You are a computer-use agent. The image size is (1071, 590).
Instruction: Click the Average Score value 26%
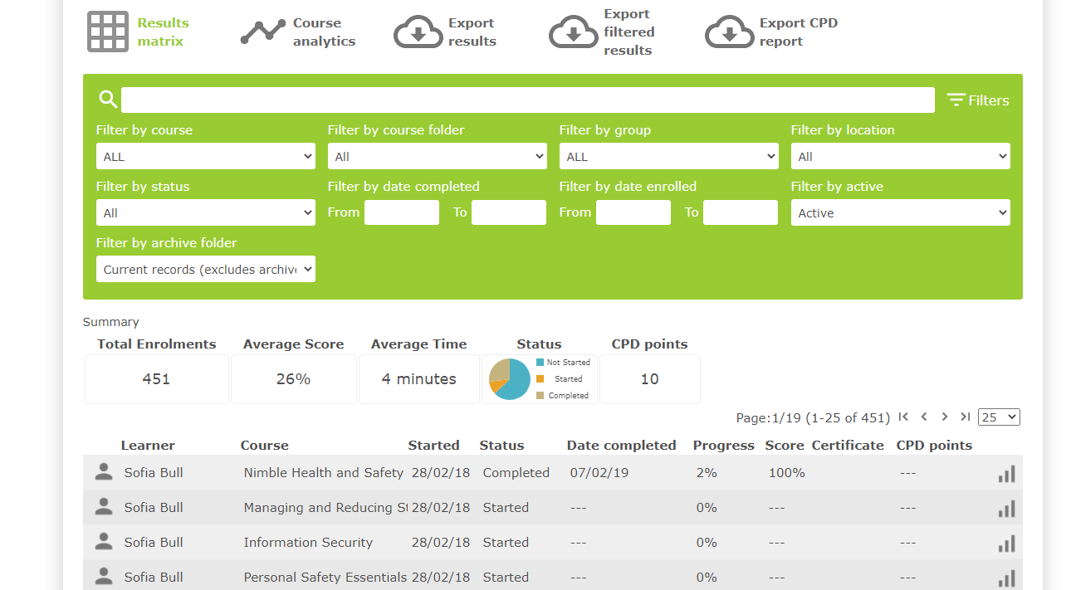tap(293, 378)
